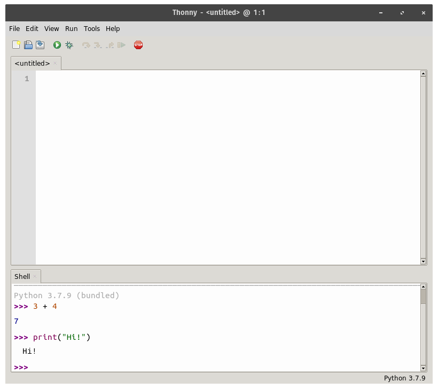The height and width of the screenshot is (389, 438).
Task: Close the <untitled> editor tab
Action: click(x=55, y=64)
